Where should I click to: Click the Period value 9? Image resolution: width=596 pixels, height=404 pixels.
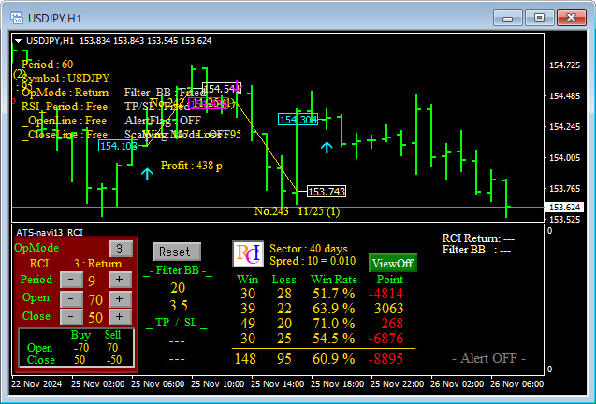tap(92, 281)
